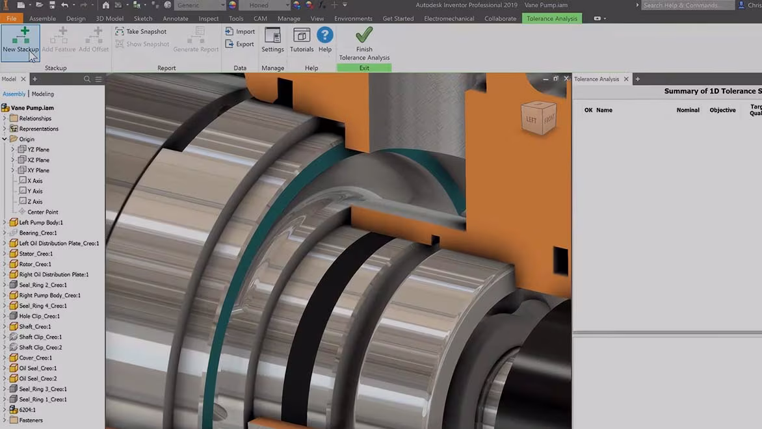Click the browser search magnifier icon
Screen dimensions: 762x429
tap(87, 79)
